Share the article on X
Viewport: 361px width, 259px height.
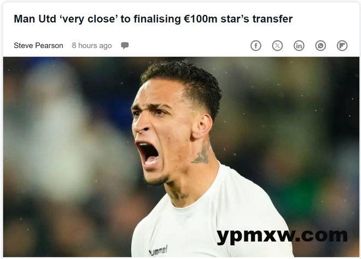click(x=277, y=45)
